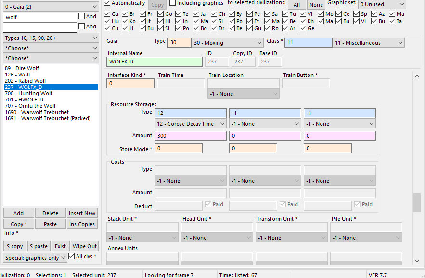Click the Class field containing 11
The height and width of the screenshot is (278, 425).
[308, 42]
